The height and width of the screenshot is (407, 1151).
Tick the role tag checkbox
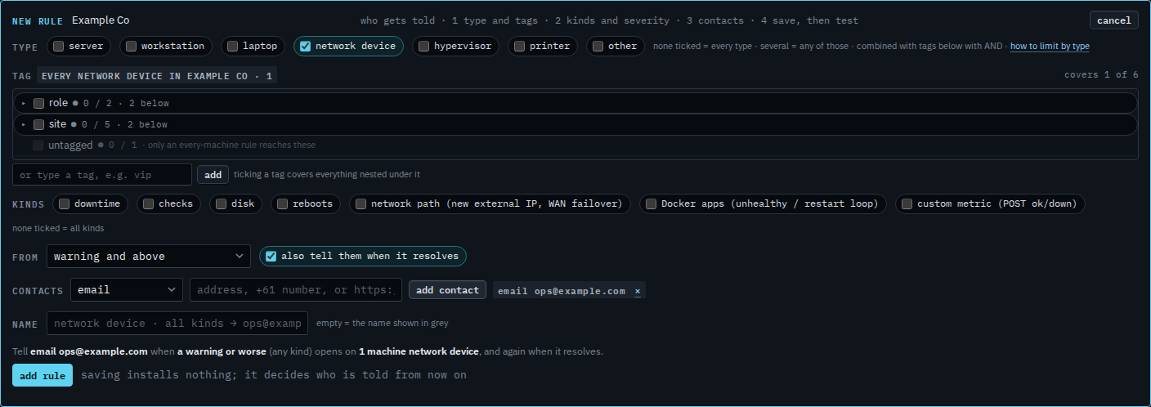(x=38, y=103)
